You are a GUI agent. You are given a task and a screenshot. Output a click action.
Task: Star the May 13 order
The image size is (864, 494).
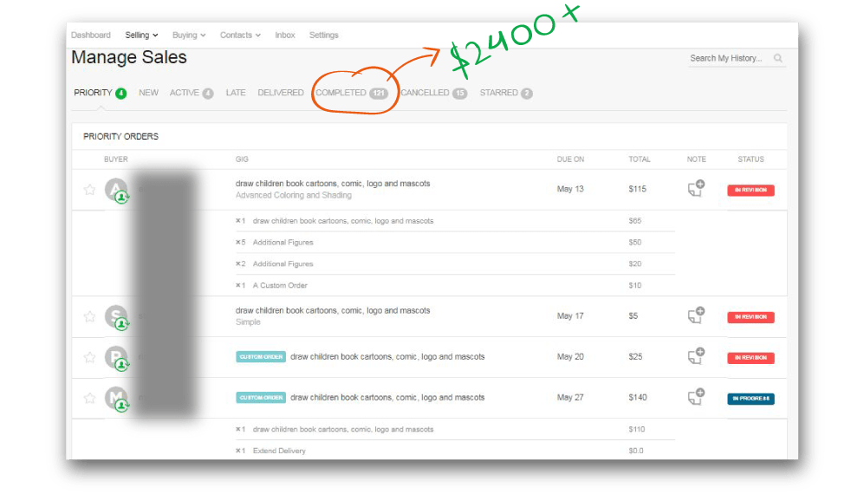tap(89, 190)
